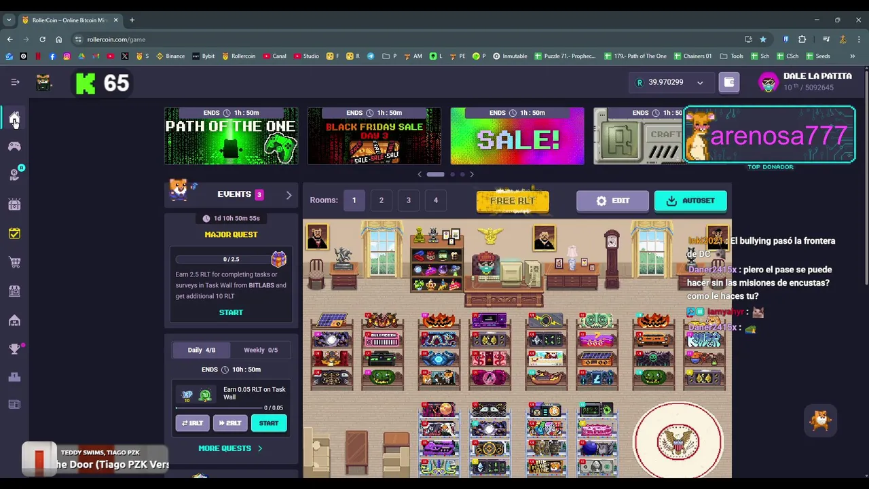Open the Chrome media control icon
This screenshot has height=489, width=869.
click(x=826, y=39)
